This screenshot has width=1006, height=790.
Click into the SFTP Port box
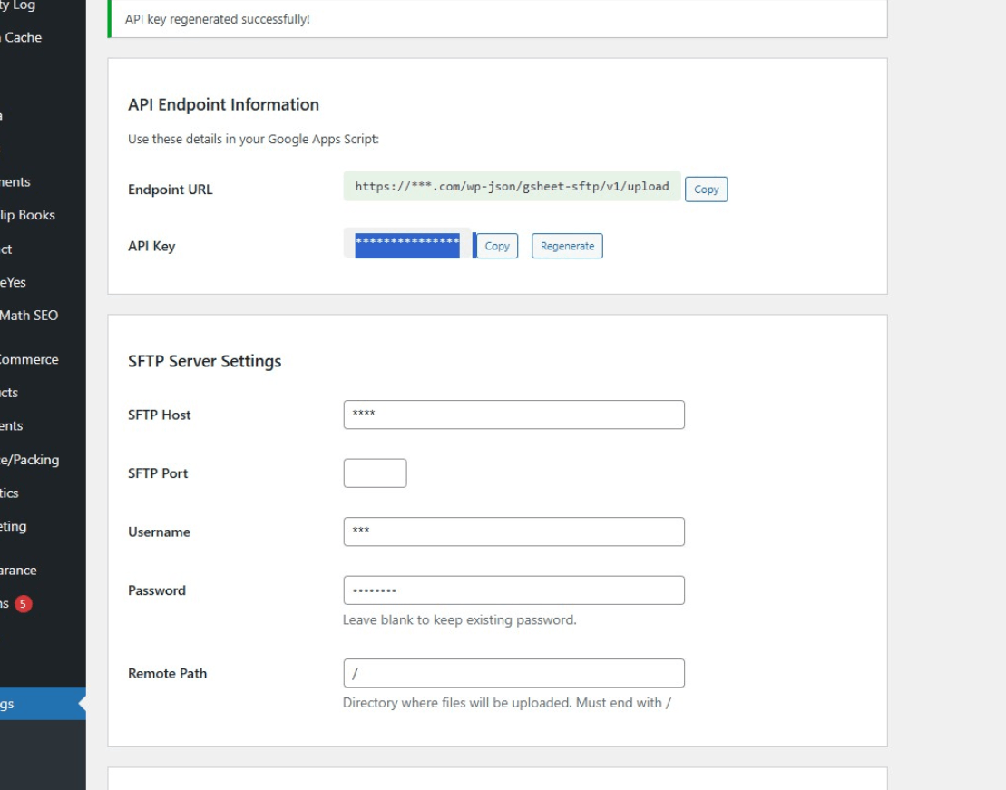(375, 473)
